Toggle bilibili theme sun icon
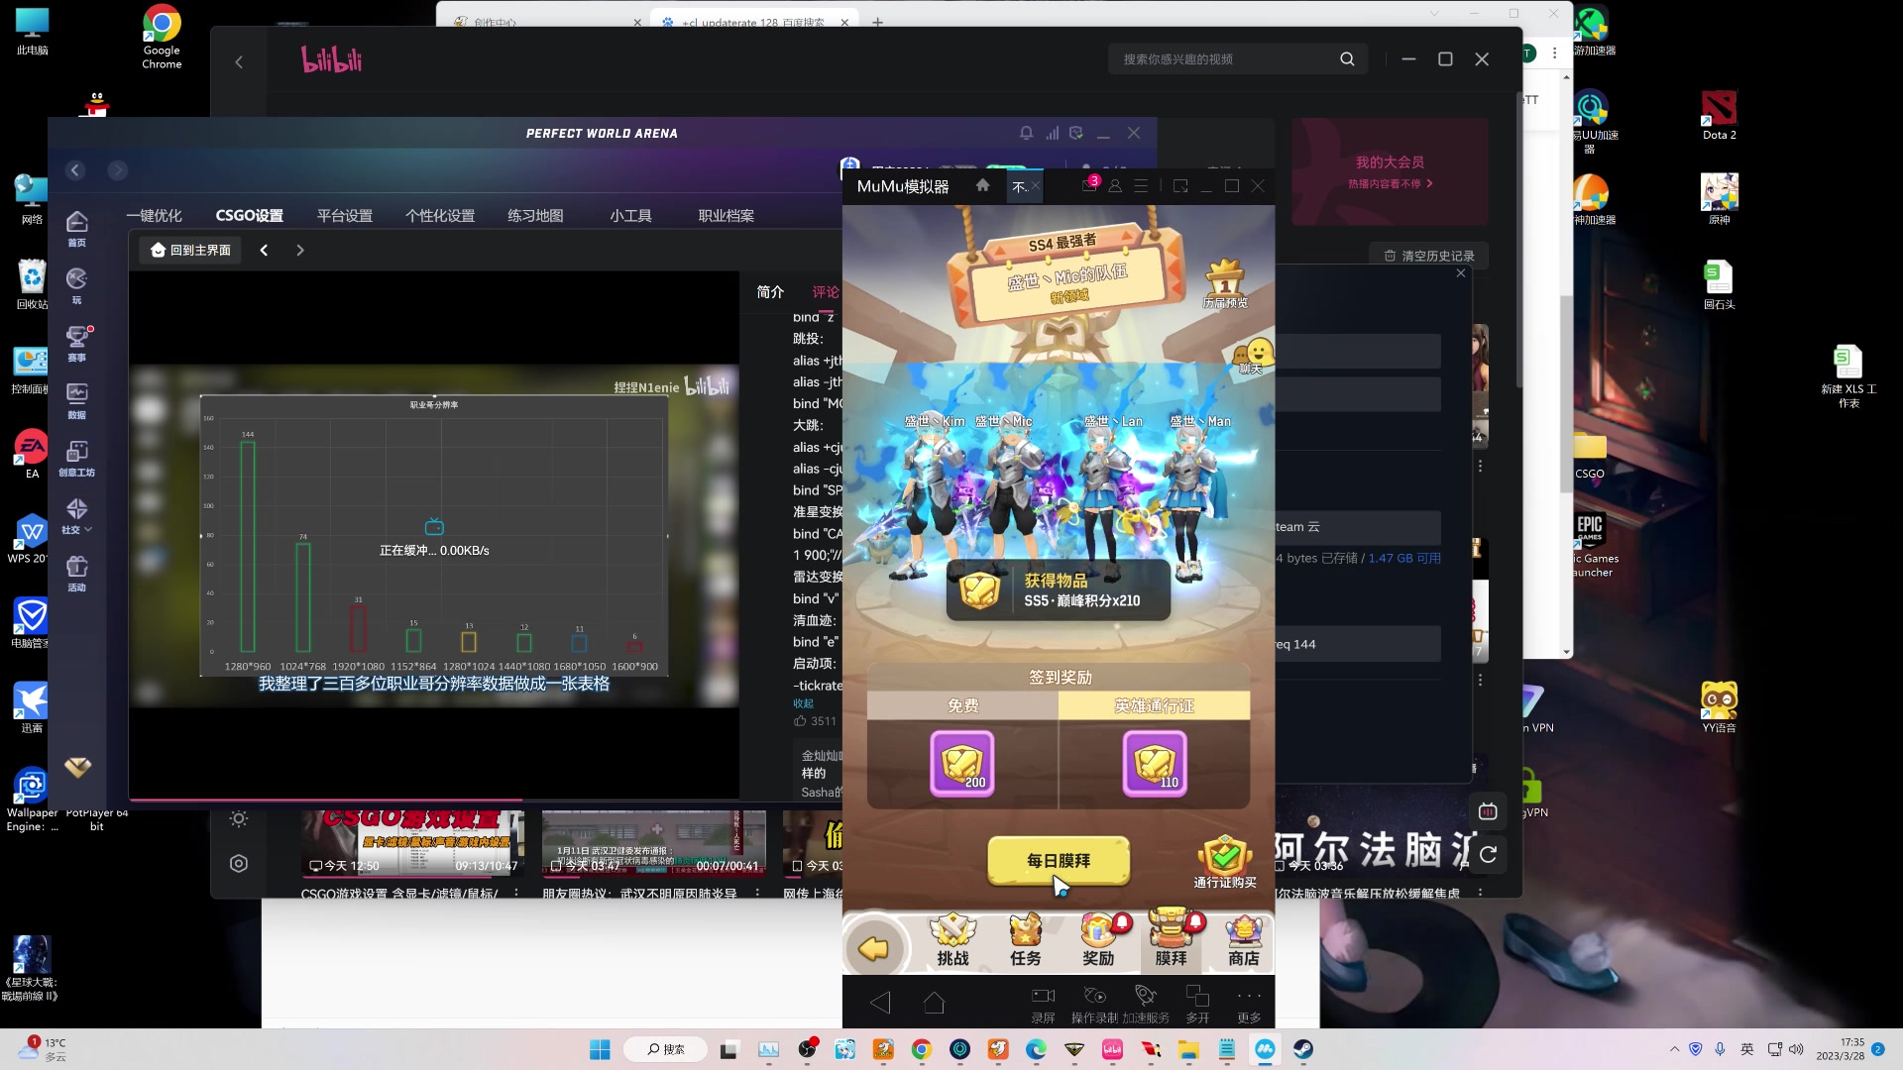 click(x=239, y=818)
